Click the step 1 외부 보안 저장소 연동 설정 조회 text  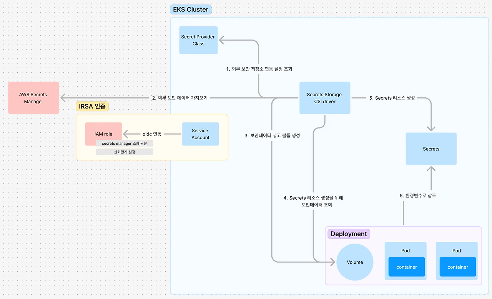click(x=259, y=69)
